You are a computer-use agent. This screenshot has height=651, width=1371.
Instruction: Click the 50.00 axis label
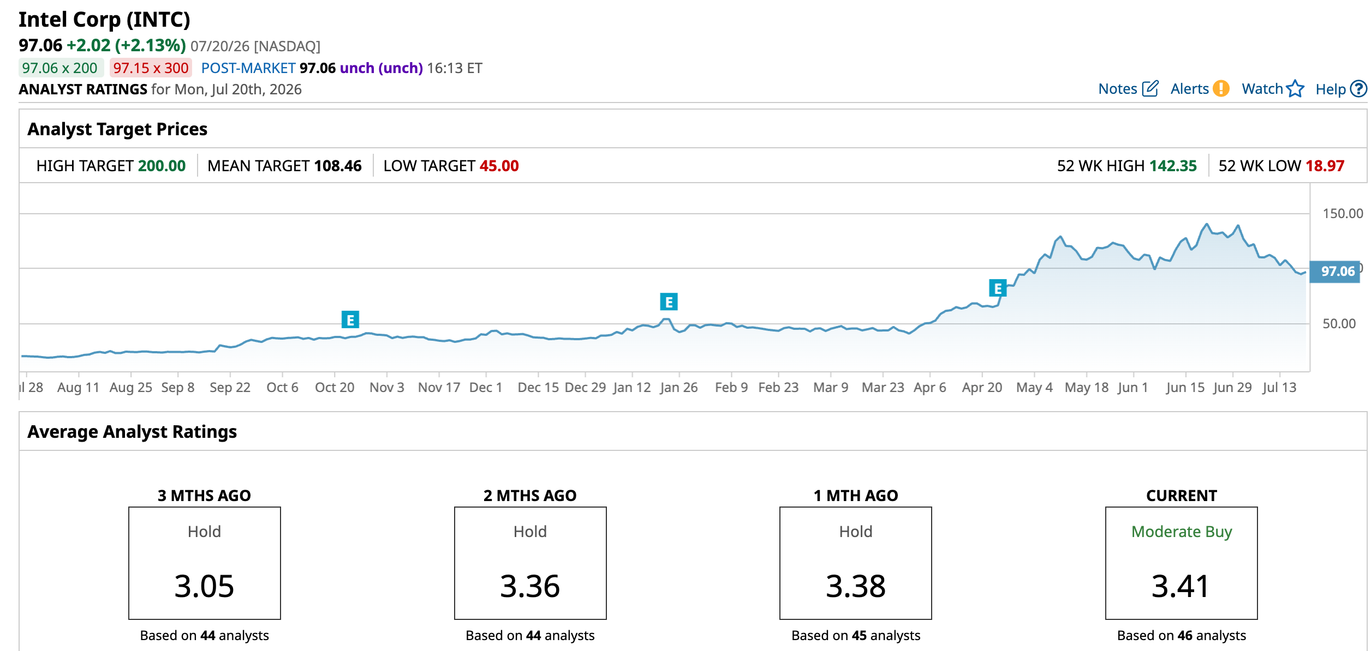click(1339, 324)
